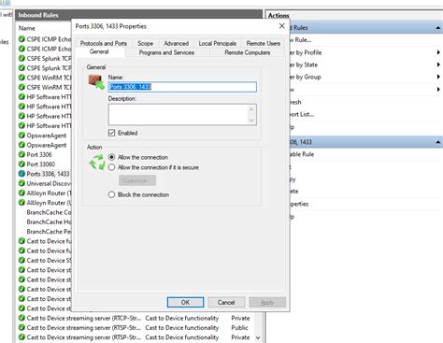This screenshot has height=343, width=443.
Task: Select Allow the connection if it is secure
Action: (x=111, y=167)
